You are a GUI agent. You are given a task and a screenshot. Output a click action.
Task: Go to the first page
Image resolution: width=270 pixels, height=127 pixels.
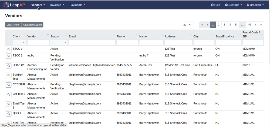(202, 25)
